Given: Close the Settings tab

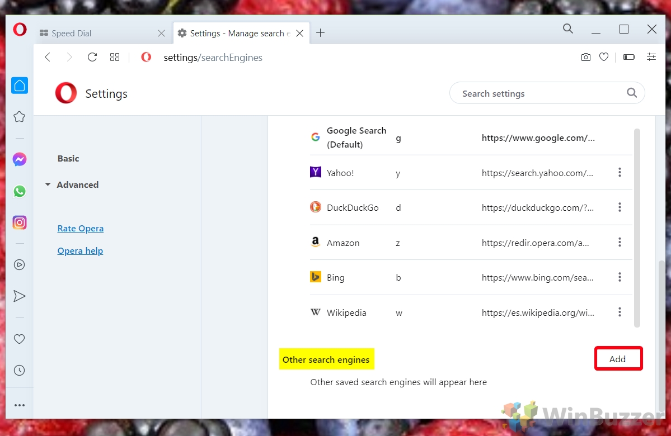Looking at the screenshot, I should tap(300, 34).
